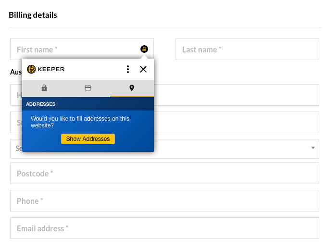The height and width of the screenshot is (249, 328).
Task: Focus the First name input field
Action: click(82, 50)
